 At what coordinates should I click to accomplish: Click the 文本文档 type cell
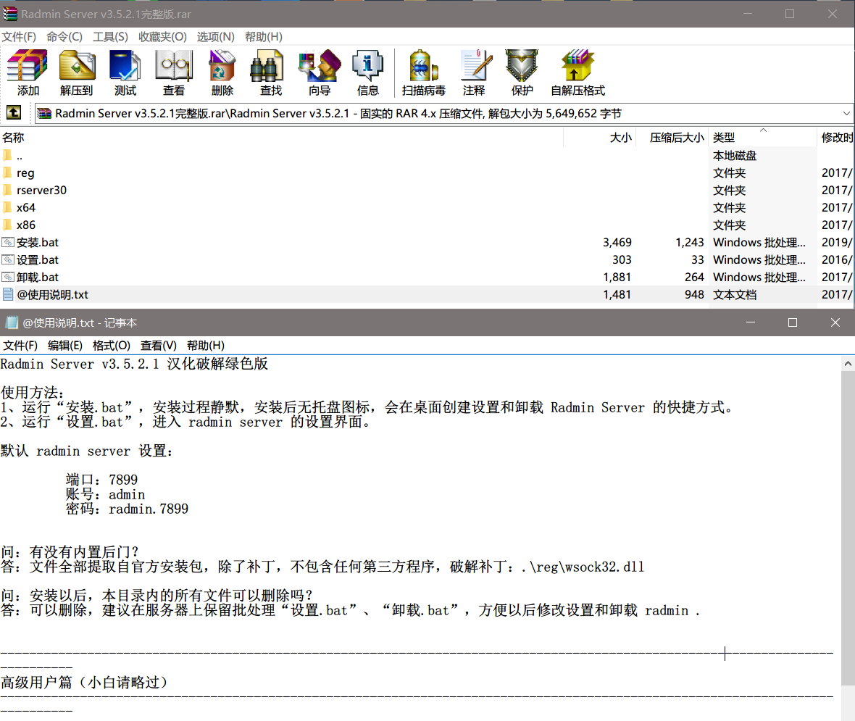pos(735,294)
